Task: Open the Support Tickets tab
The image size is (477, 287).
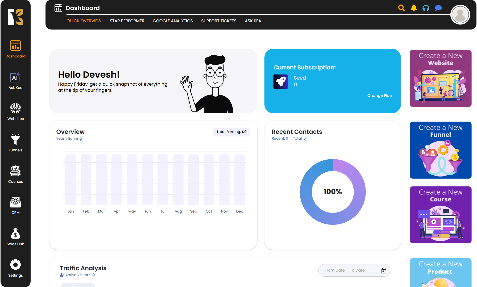Action: (219, 21)
